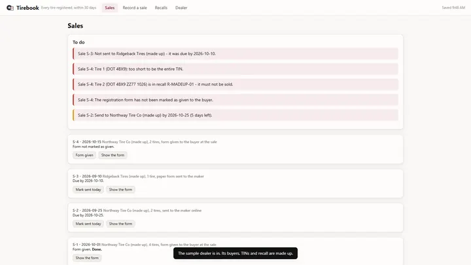Mark sale S-4 form as given
This screenshot has height=265, width=471.
pos(84,155)
